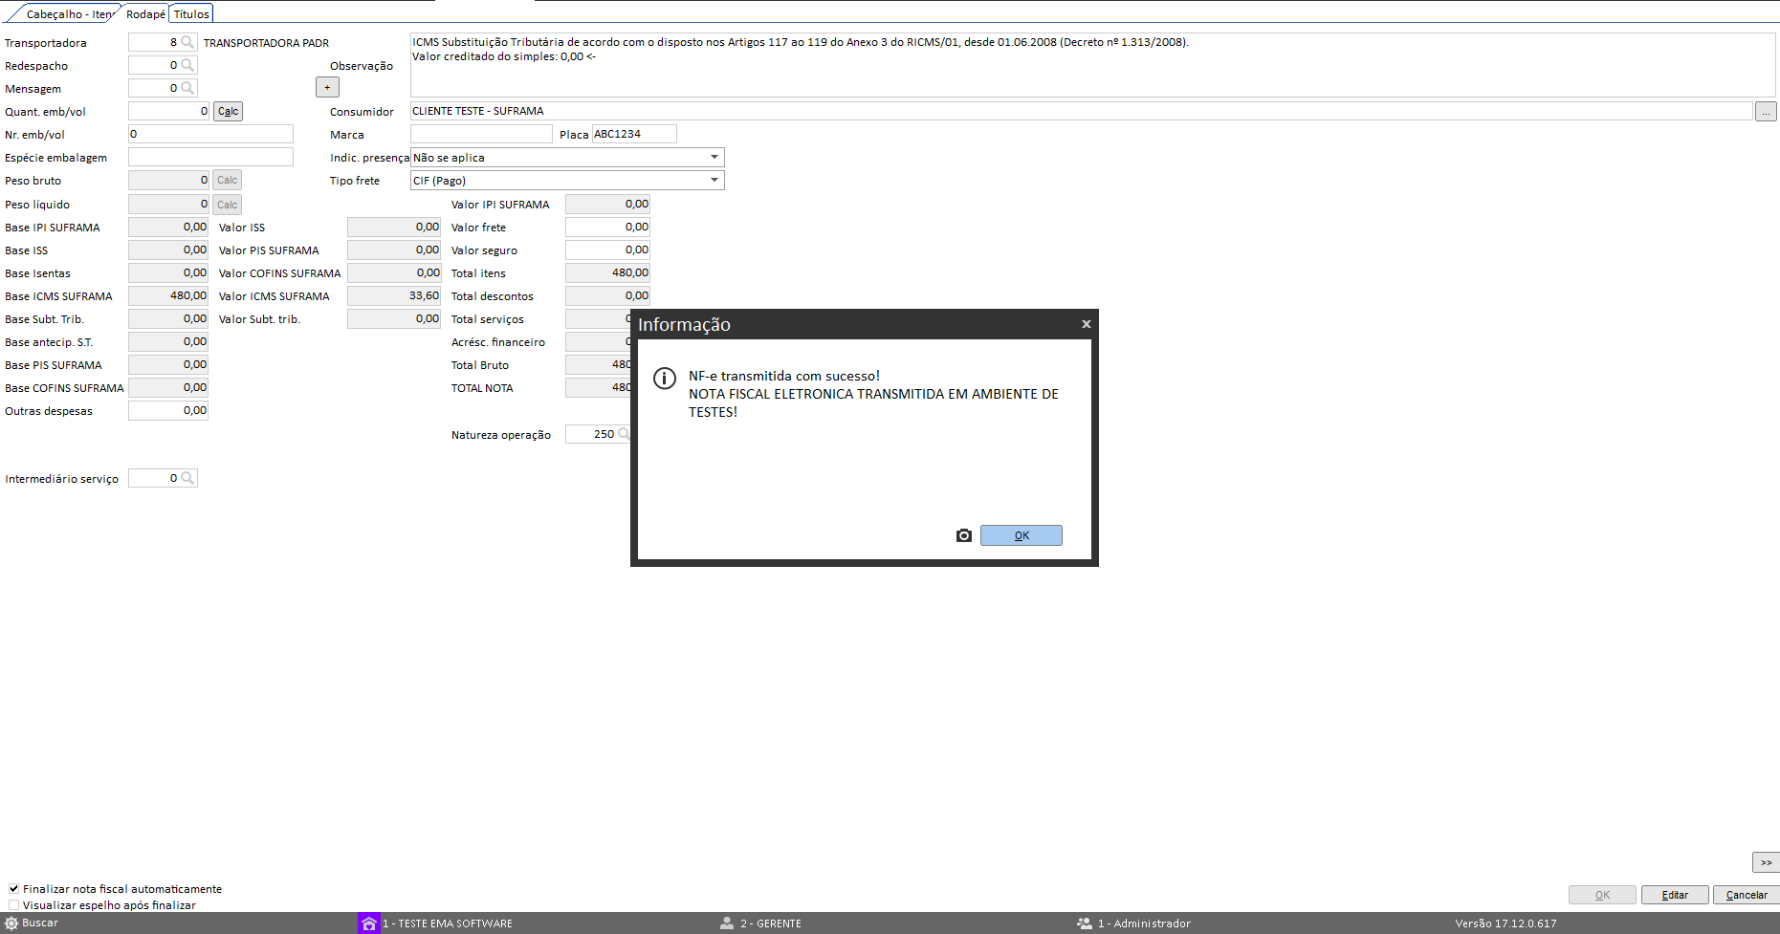Click the Base IPI SUFRAMA value field

pyautogui.click(x=168, y=228)
